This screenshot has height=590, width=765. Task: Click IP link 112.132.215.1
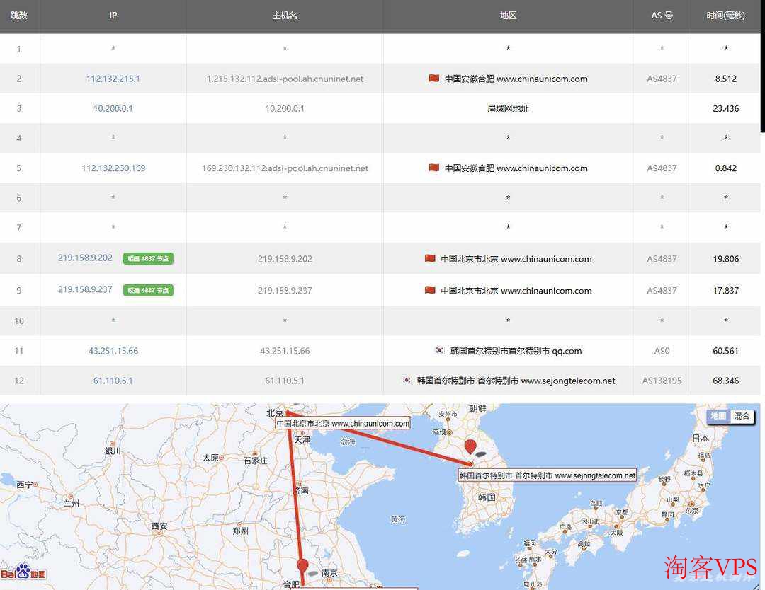(113, 79)
